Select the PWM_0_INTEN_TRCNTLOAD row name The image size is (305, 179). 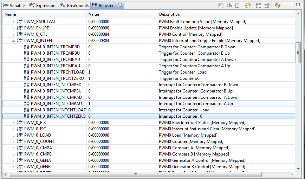(x=58, y=72)
